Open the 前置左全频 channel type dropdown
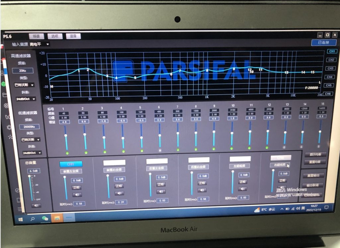 coord(71,171)
